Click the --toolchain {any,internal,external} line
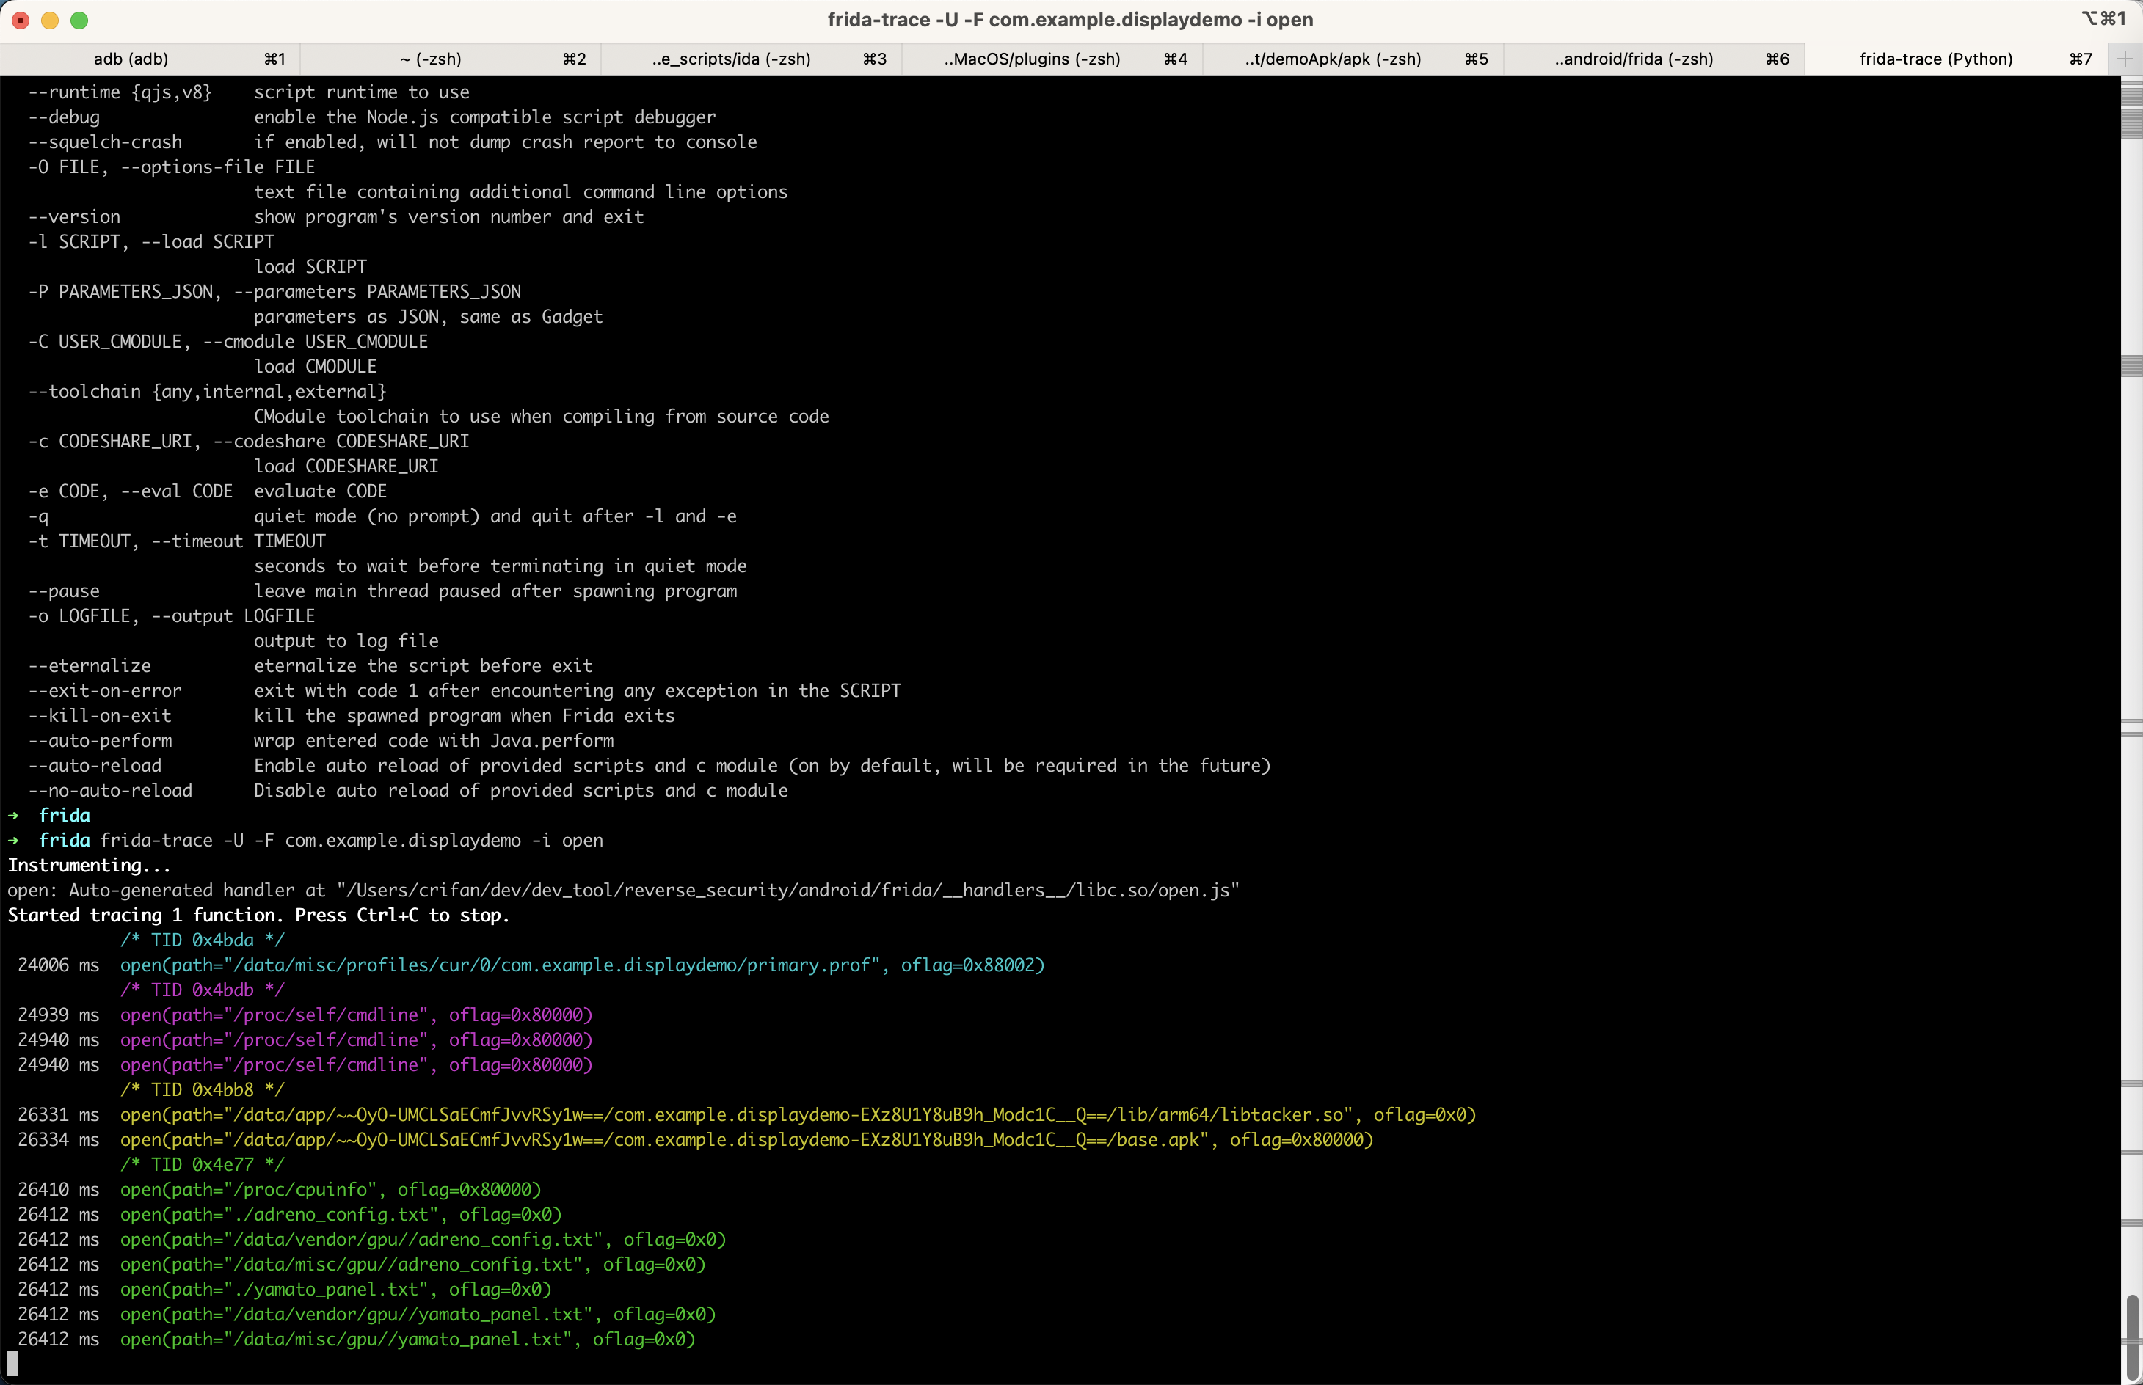Image resolution: width=2143 pixels, height=1385 pixels. point(207,391)
